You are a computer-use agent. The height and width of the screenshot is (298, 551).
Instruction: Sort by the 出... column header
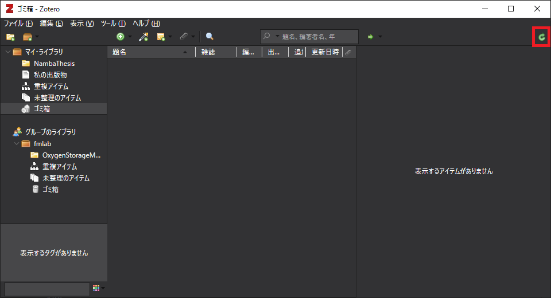point(275,52)
